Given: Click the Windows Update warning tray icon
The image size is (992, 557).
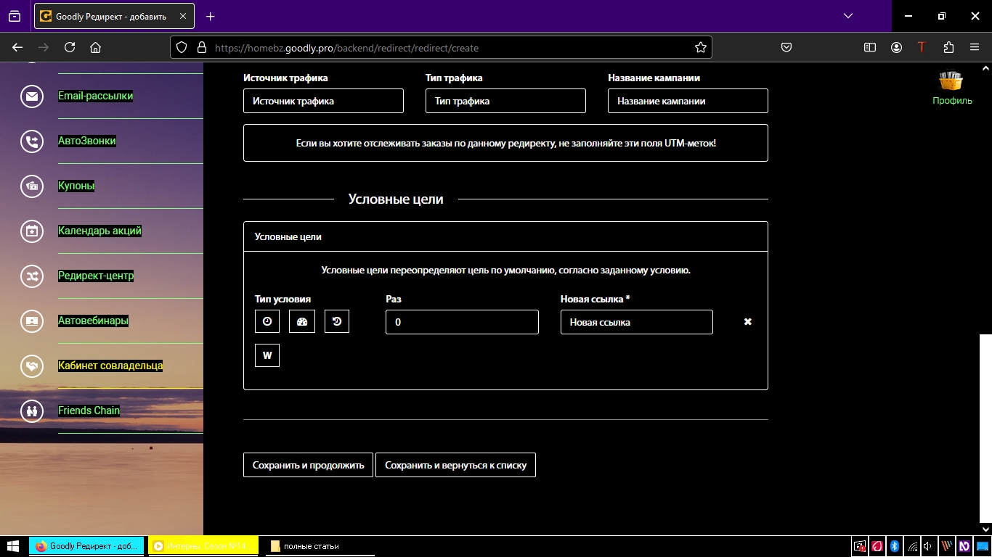Looking at the screenshot, I should coord(859,546).
